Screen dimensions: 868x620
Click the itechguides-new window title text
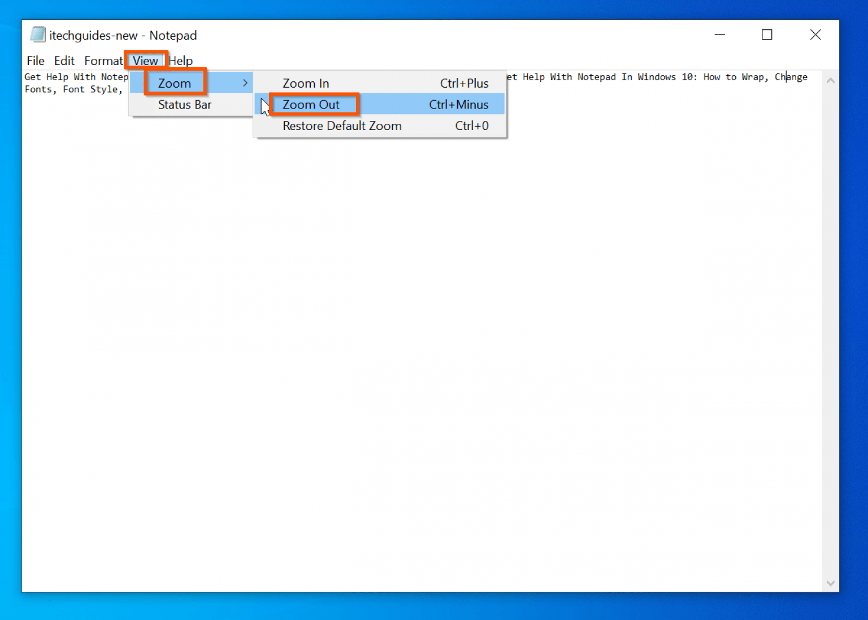(x=123, y=36)
